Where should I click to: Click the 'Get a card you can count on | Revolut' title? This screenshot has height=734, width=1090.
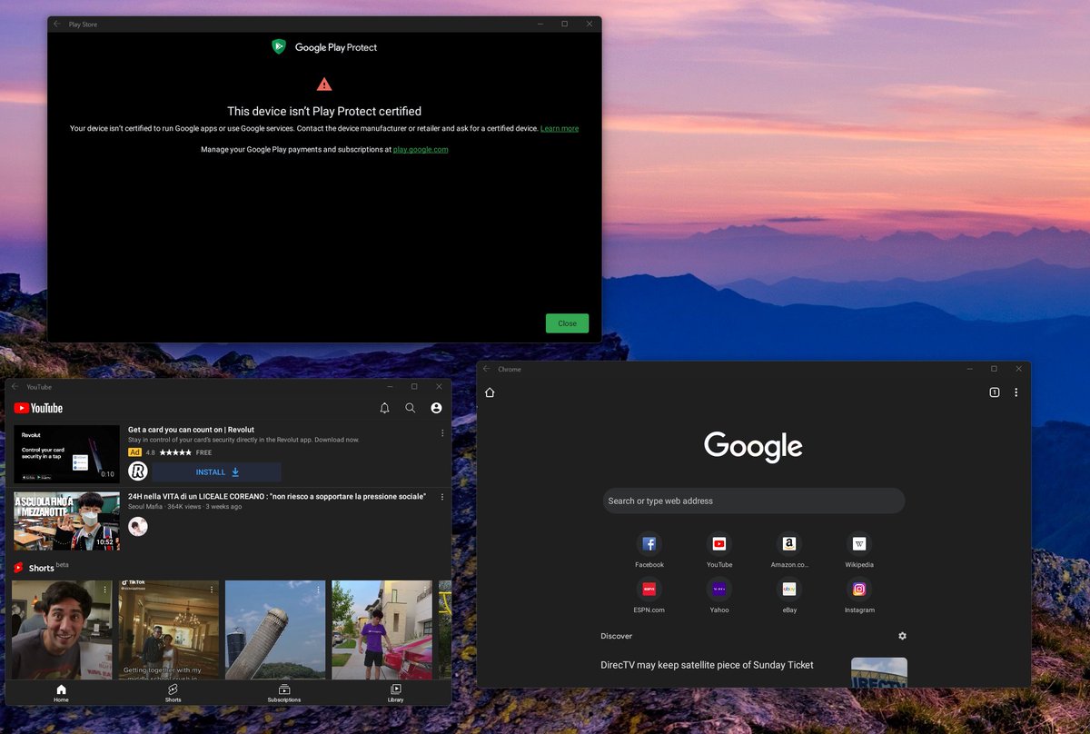[191, 430]
